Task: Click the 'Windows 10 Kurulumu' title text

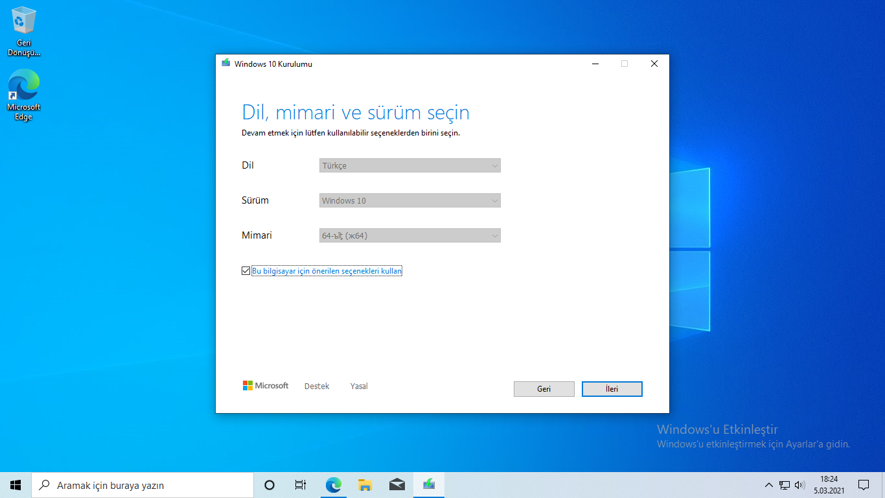Action: pyautogui.click(x=273, y=64)
